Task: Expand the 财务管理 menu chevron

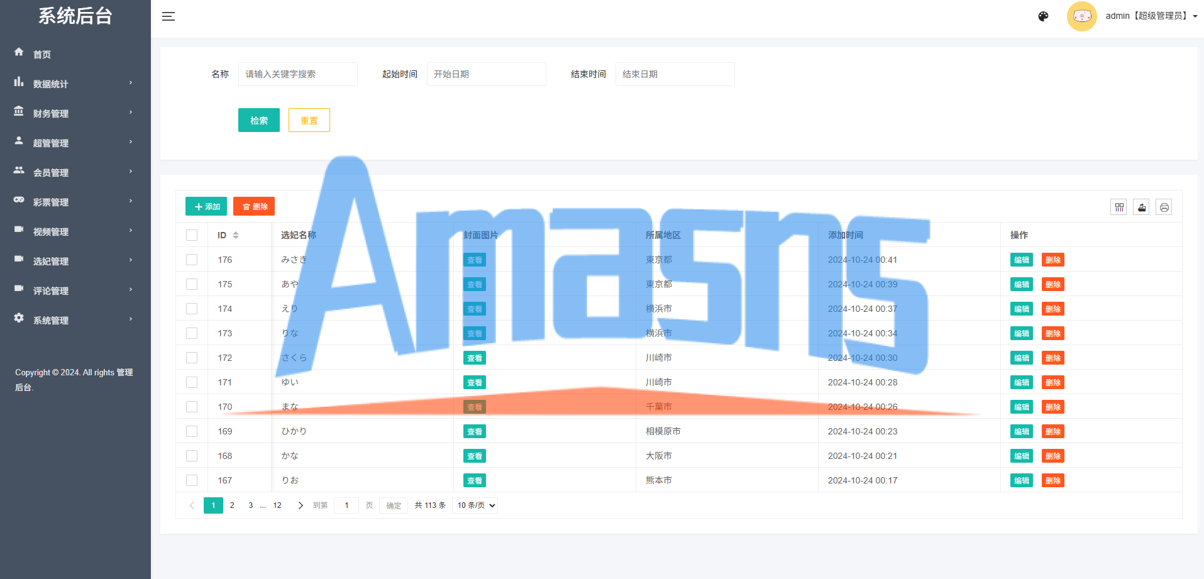Action: click(131, 113)
